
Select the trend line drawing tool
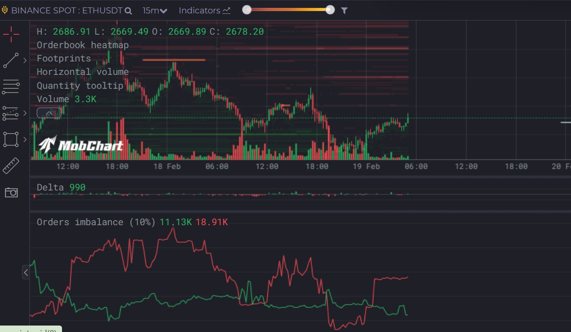pyautogui.click(x=11, y=61)
